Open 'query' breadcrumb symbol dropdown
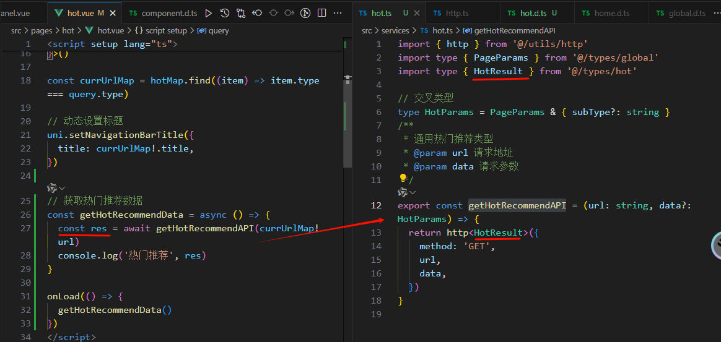721x342 pixels. (x=219, y=31)
